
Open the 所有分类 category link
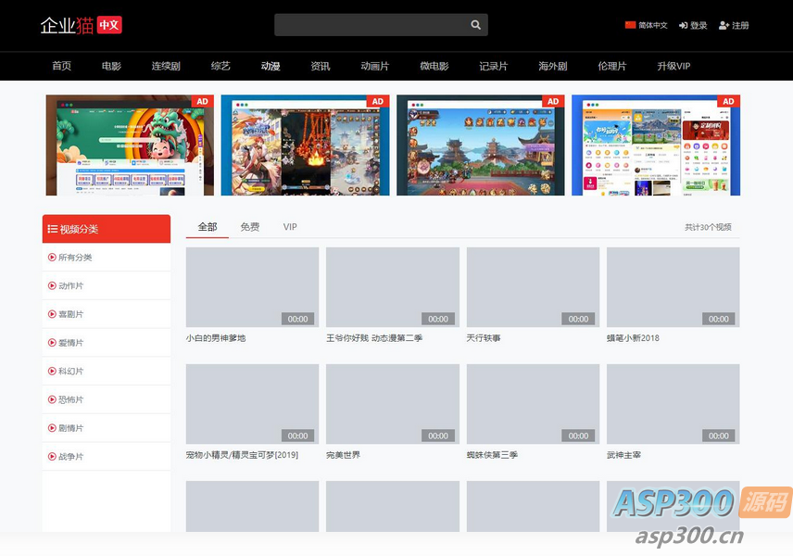click(x=75, y=258)
